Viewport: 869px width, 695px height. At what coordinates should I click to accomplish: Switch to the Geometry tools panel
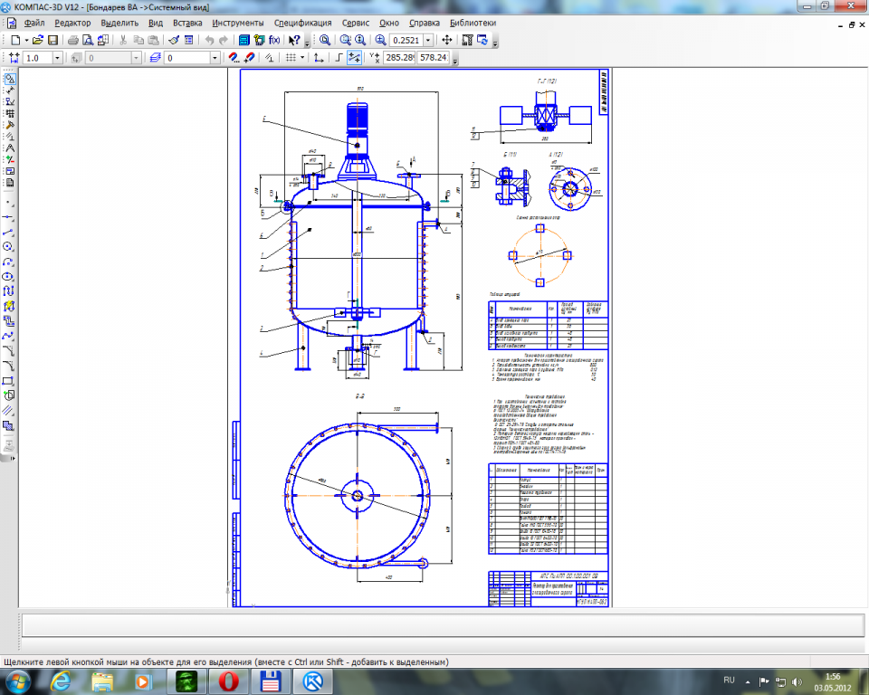(9, 79)
